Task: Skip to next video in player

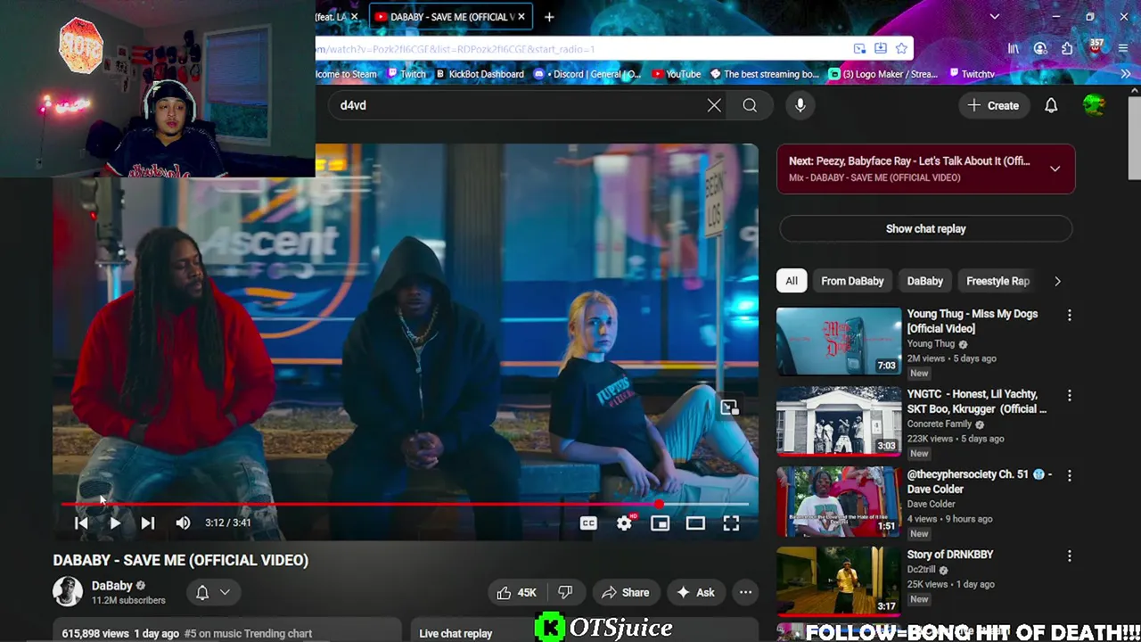Action: coord(148,523)
